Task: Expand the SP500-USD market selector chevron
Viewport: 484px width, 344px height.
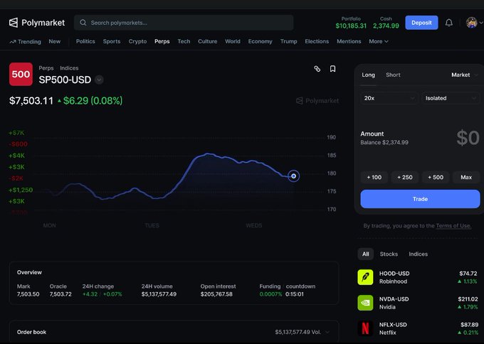Action: point(99,80)
